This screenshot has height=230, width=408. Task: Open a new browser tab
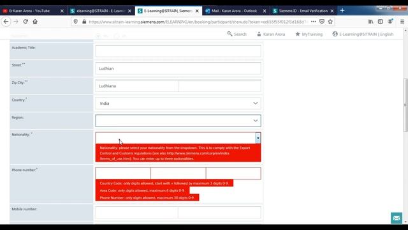pos(342,11)
